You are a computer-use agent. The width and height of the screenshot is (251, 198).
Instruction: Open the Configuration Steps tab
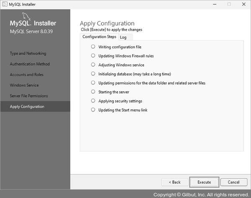[99, 37]
